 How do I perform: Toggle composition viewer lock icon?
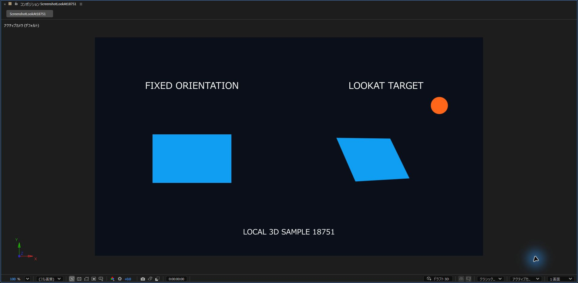(16, 4)
